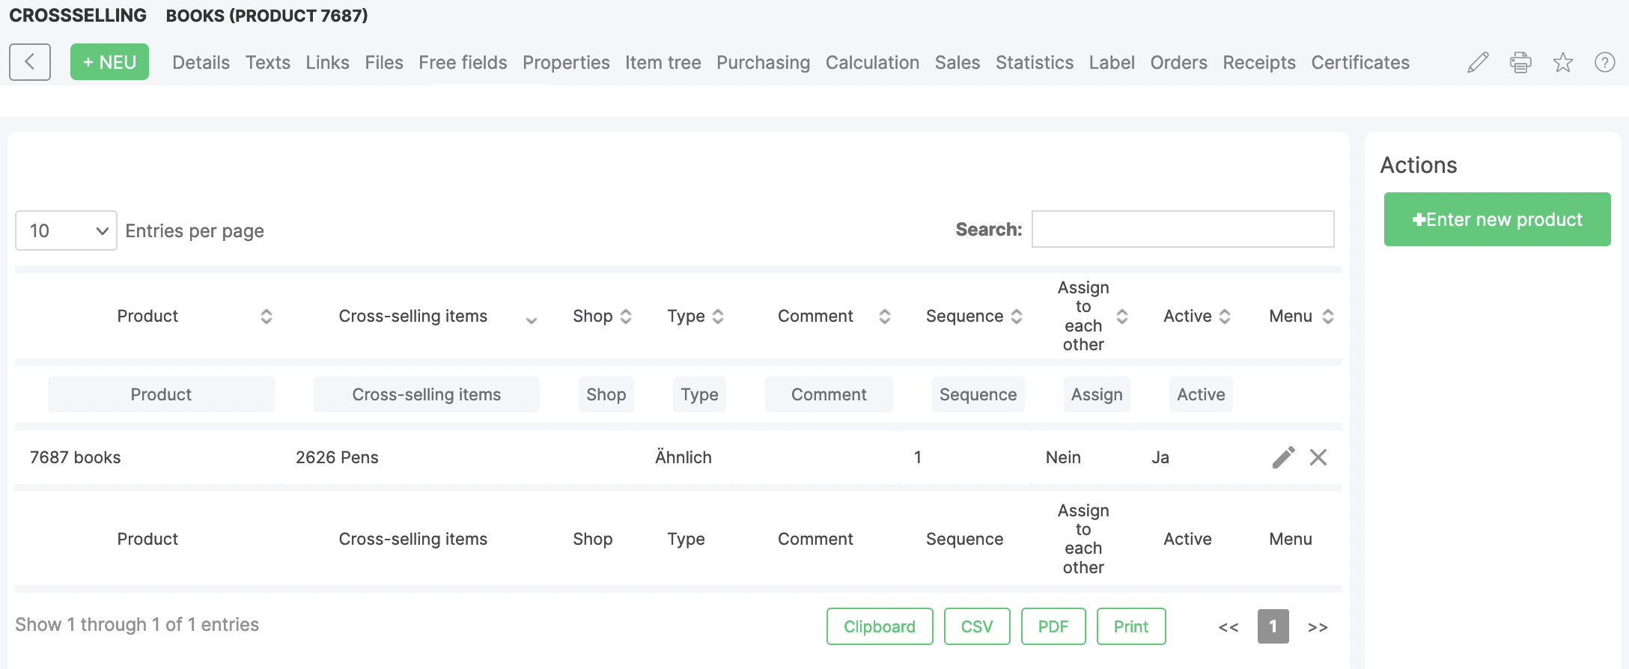This screenshot has width=1629, height=669.
Task: Switch to the Purchasing tab
Action: click(763, 63)
